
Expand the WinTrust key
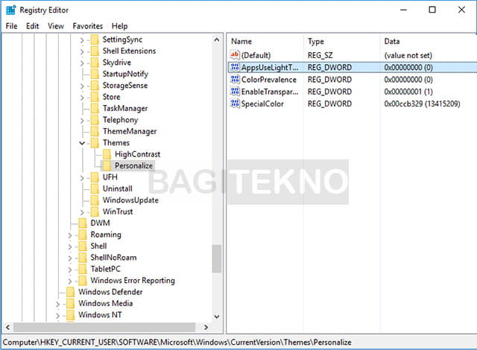pos(82,212)
